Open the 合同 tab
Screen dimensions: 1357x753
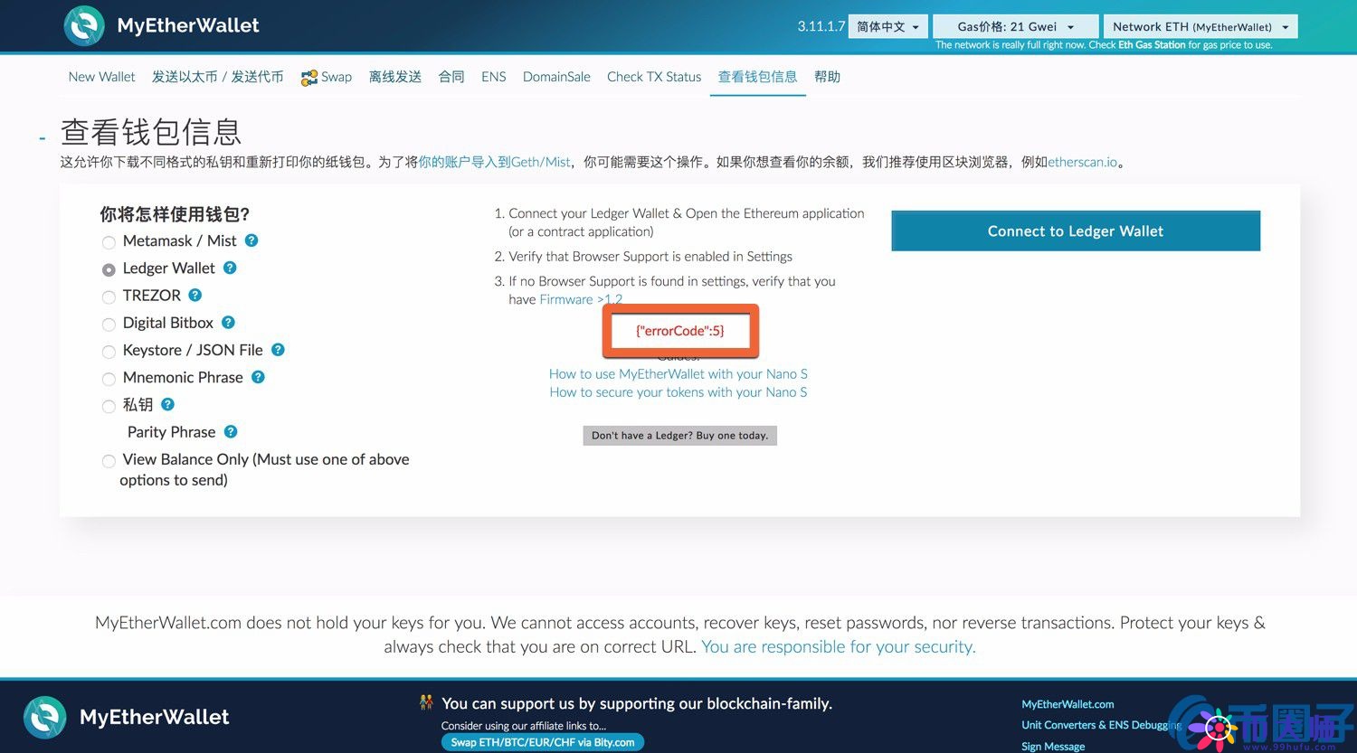pyautogui.click(x=451, y=77)
